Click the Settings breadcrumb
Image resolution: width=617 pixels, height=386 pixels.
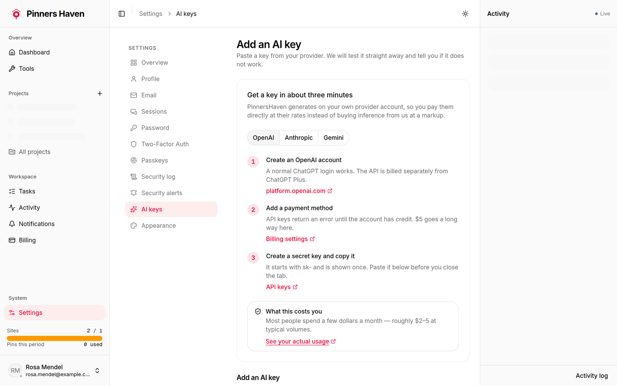click(x=151, y=14)
